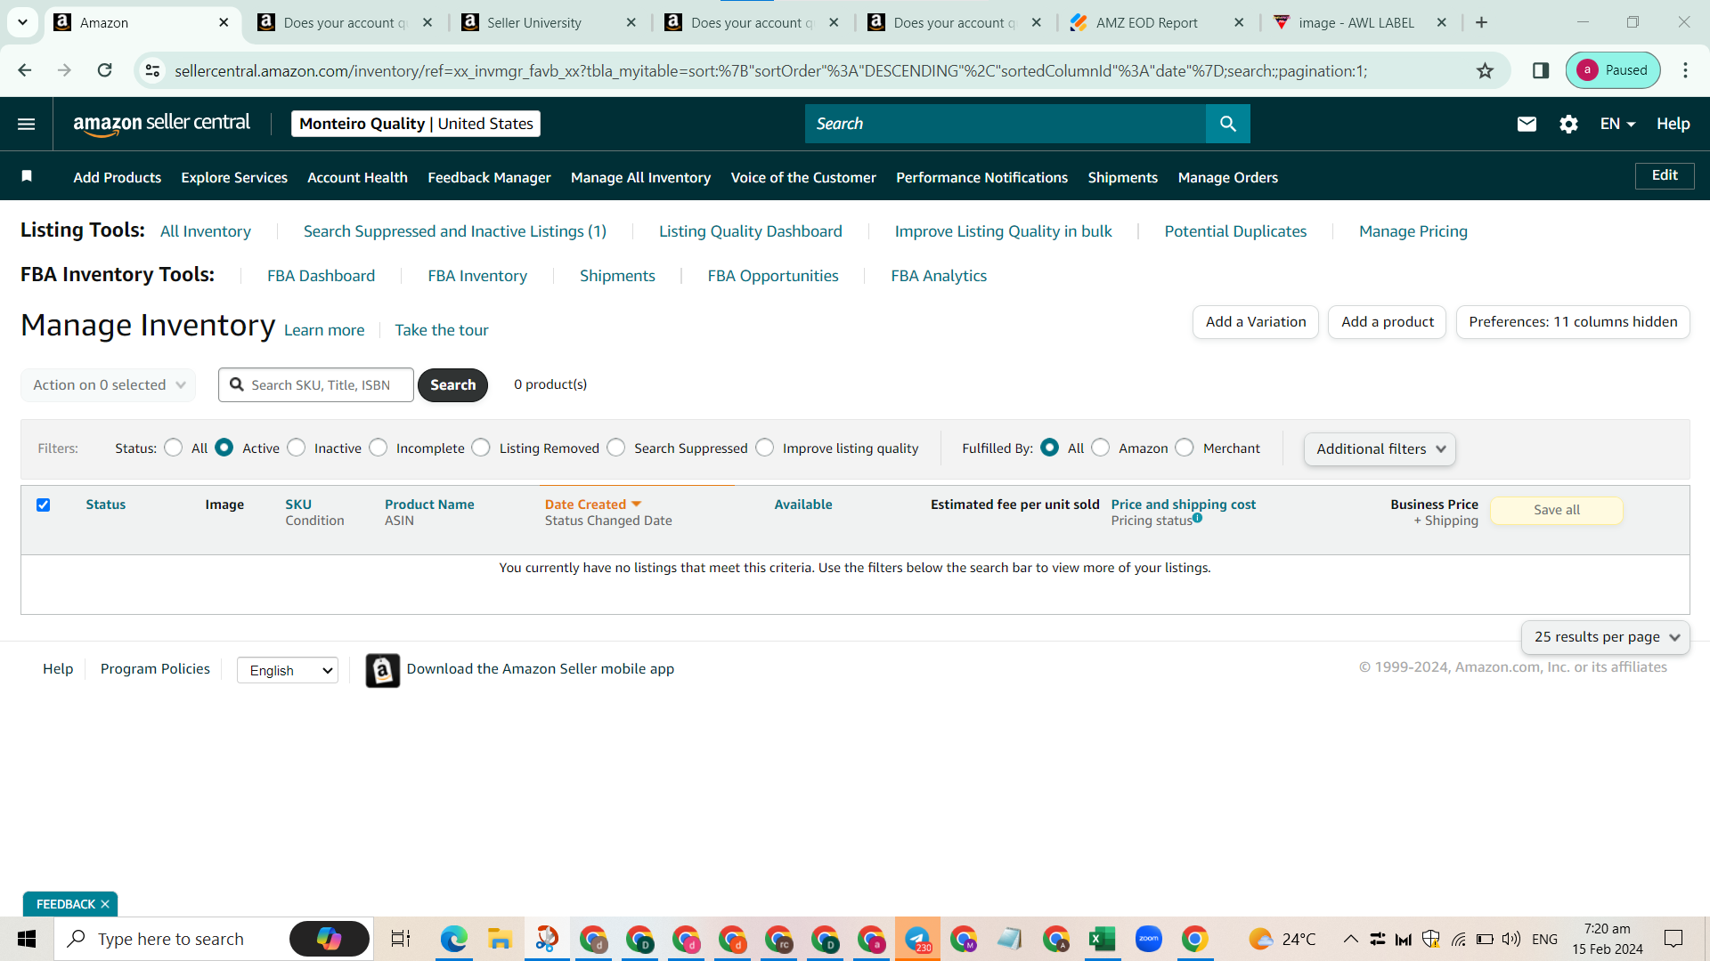Image resolution: width=1710 pixels, height=961 pixels.
Task: Open settings via the gear icon
Action: point(1568,124)
